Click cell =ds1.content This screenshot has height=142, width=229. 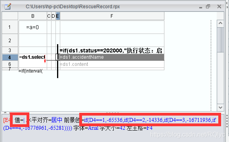pos(112,64)
